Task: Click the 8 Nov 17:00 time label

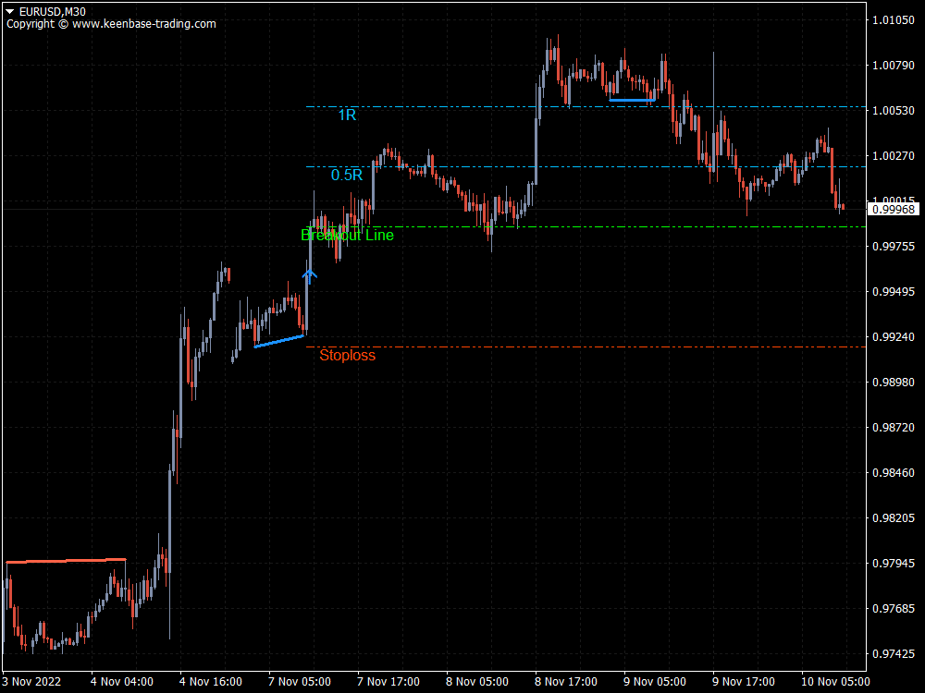Action: click(566, 682)
